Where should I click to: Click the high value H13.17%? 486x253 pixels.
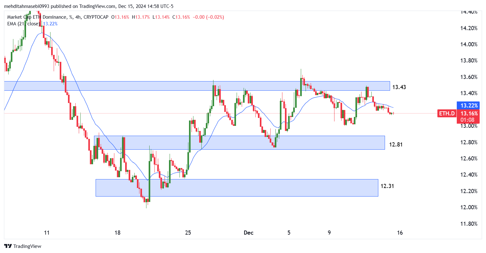141,17
